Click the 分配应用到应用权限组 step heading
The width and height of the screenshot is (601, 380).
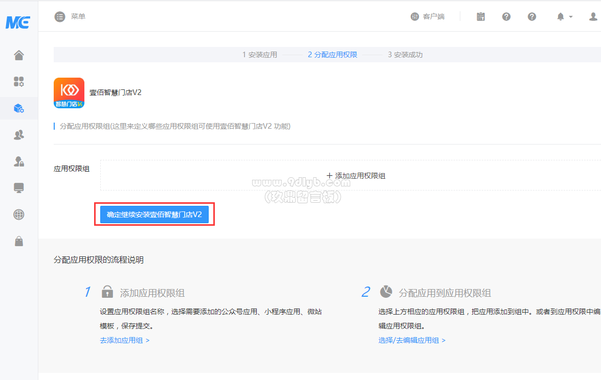444,293
